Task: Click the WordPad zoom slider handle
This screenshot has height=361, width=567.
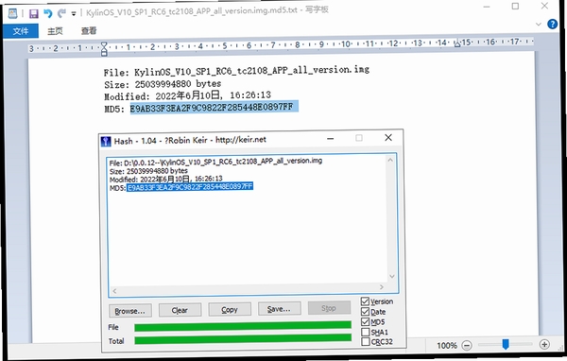Action: pos(506,344)
